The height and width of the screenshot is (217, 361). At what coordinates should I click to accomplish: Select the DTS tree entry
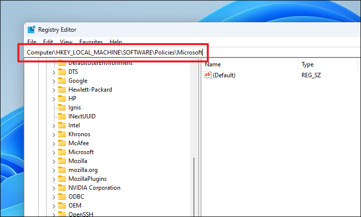73,72
